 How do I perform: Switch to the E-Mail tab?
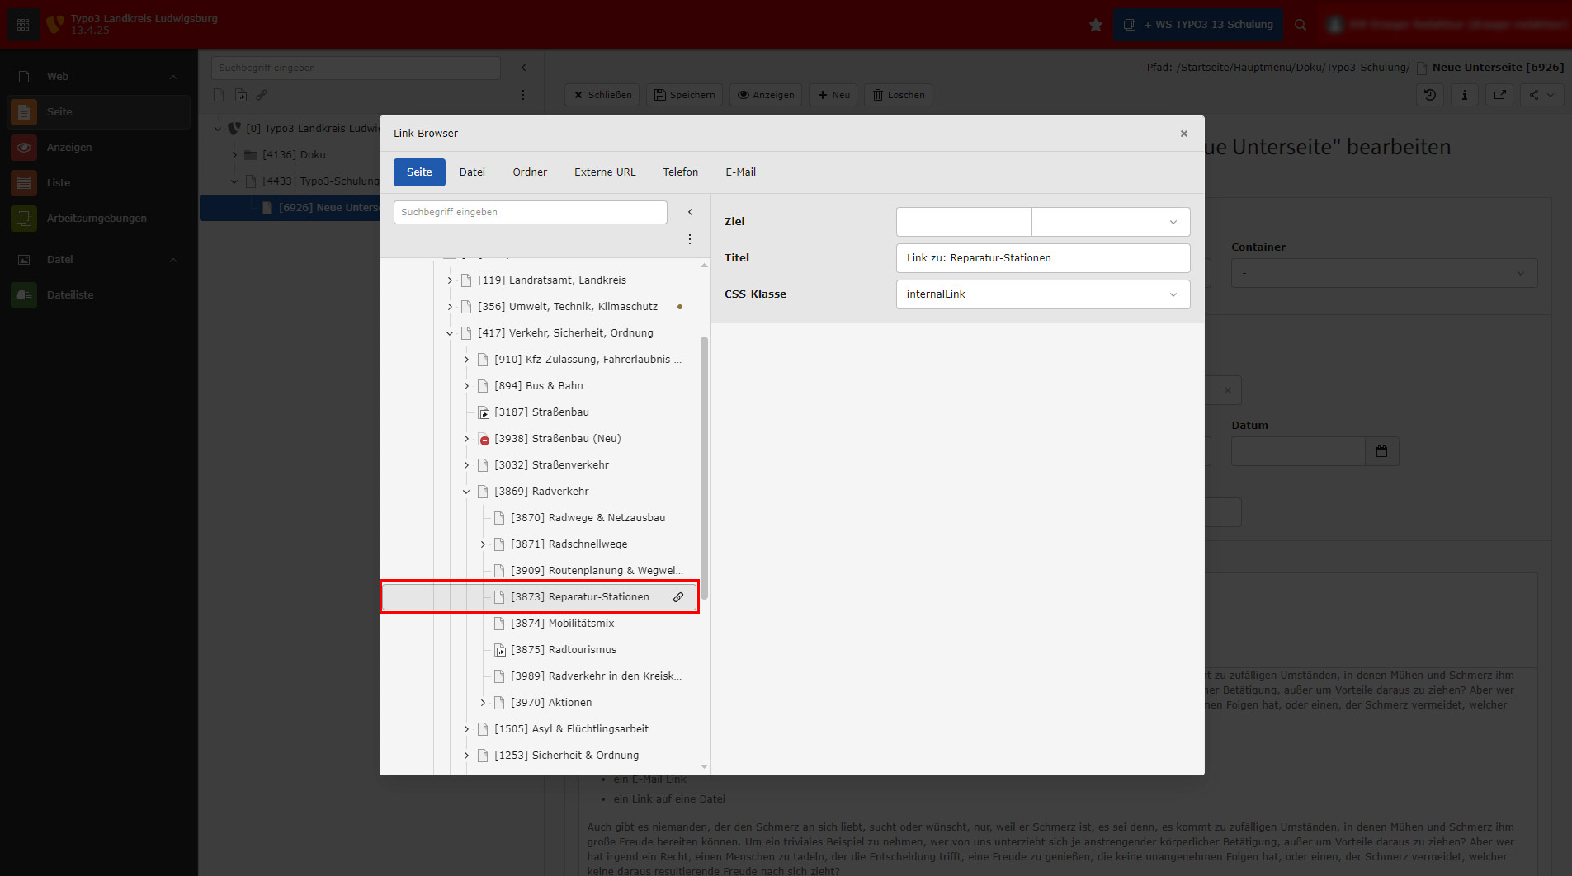[740, 172]
